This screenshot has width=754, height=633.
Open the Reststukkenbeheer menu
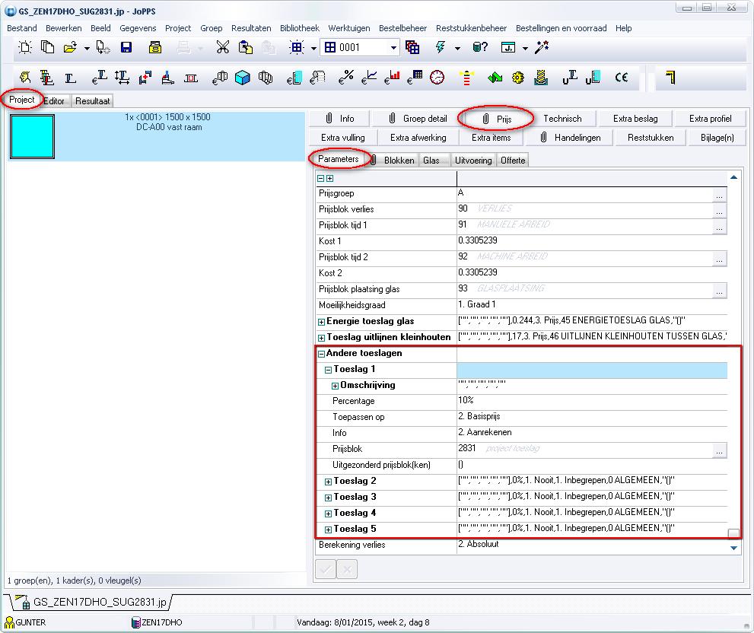[471, 28]
